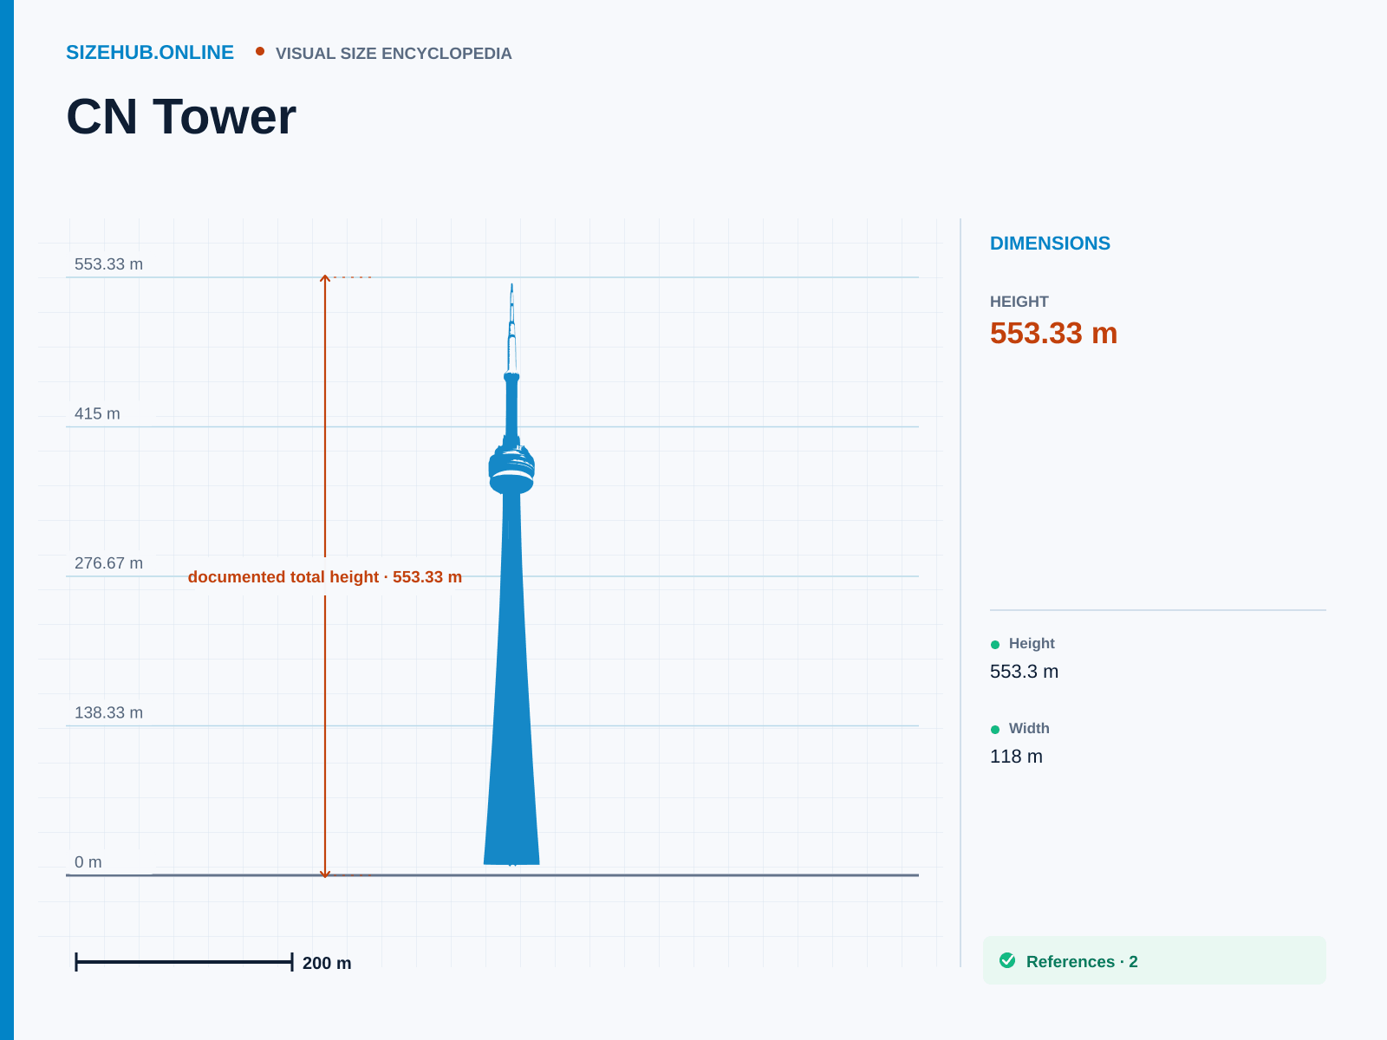Click the VISUAL SIZE ENCYCLOPEDIA tagline
The width and height of the screenshot is (1387, 1040).
coord(394,54)
